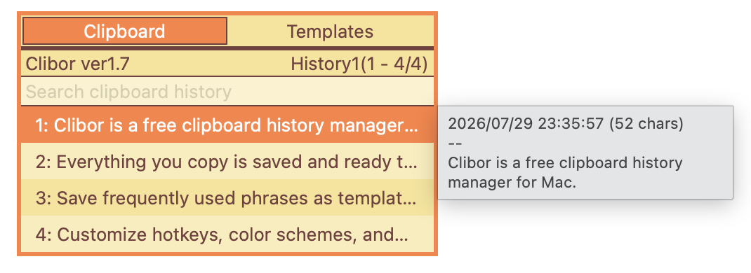751x273 pixels.
Task: Click the '4:' index number in the list
Action: (x=44, y=234)
